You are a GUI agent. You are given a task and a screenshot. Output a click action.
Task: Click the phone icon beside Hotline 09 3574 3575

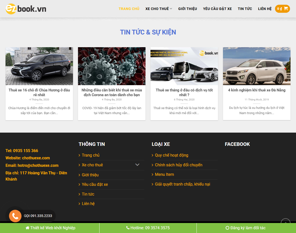click(x=128, y=228)
